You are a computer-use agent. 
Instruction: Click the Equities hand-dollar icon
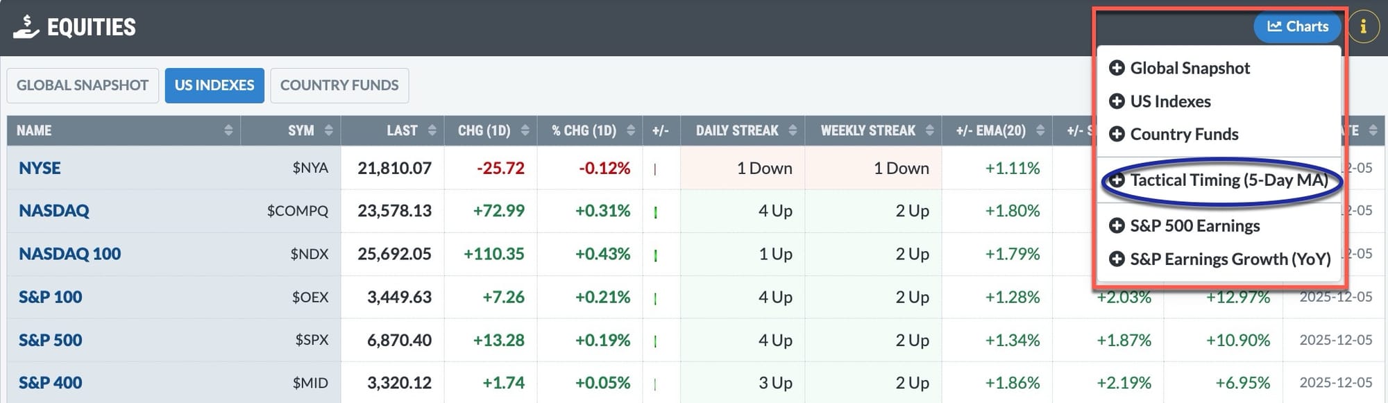pyautogui.click(x=26, y=27)
